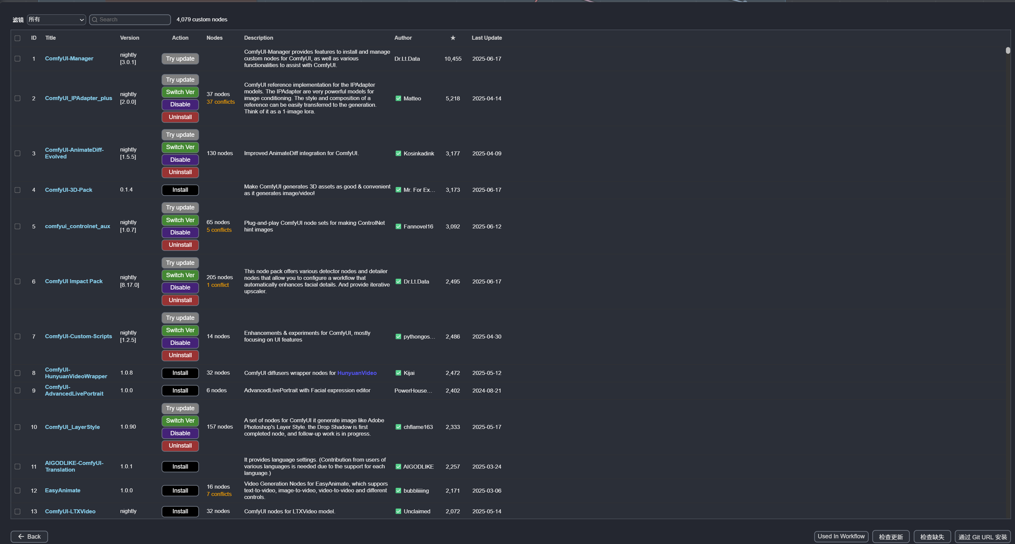Click Uninstall for ComfyUI_LayerStyle
Viewport: 1015px width, 544px height.
(180, 446)
